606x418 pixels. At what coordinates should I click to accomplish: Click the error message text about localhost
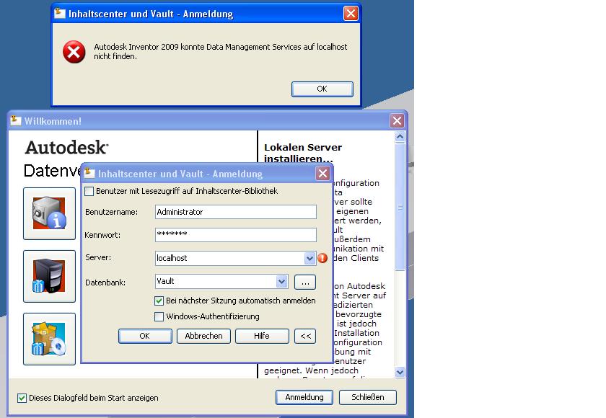click(x=221, y=51)
